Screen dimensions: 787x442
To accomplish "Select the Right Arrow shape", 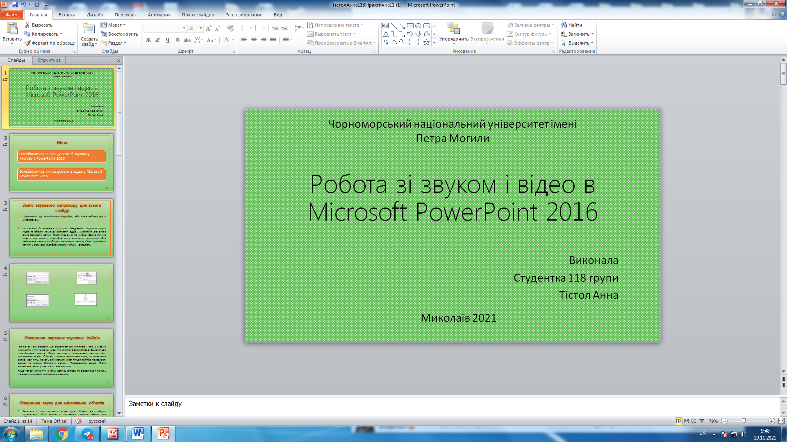I will point(410,34).
